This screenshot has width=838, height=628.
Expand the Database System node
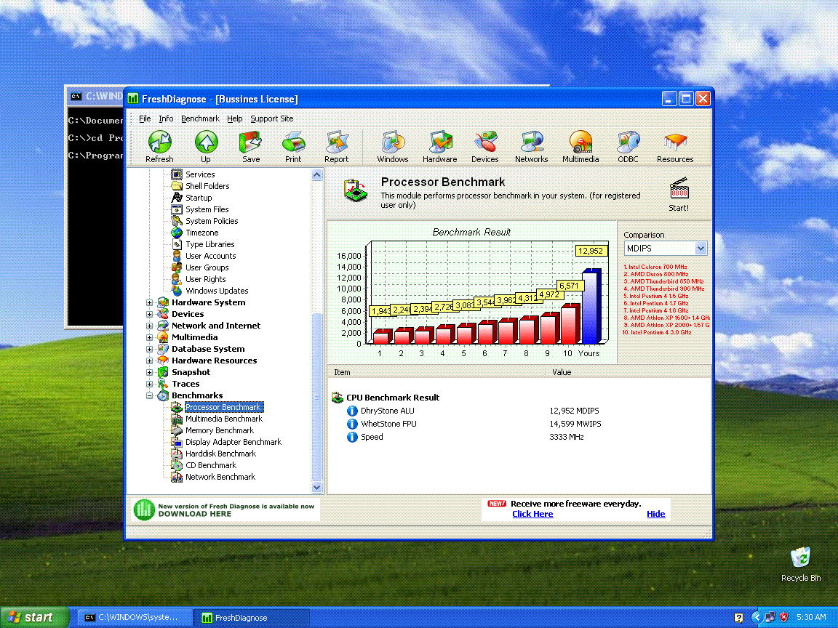[x=150, y=349]
